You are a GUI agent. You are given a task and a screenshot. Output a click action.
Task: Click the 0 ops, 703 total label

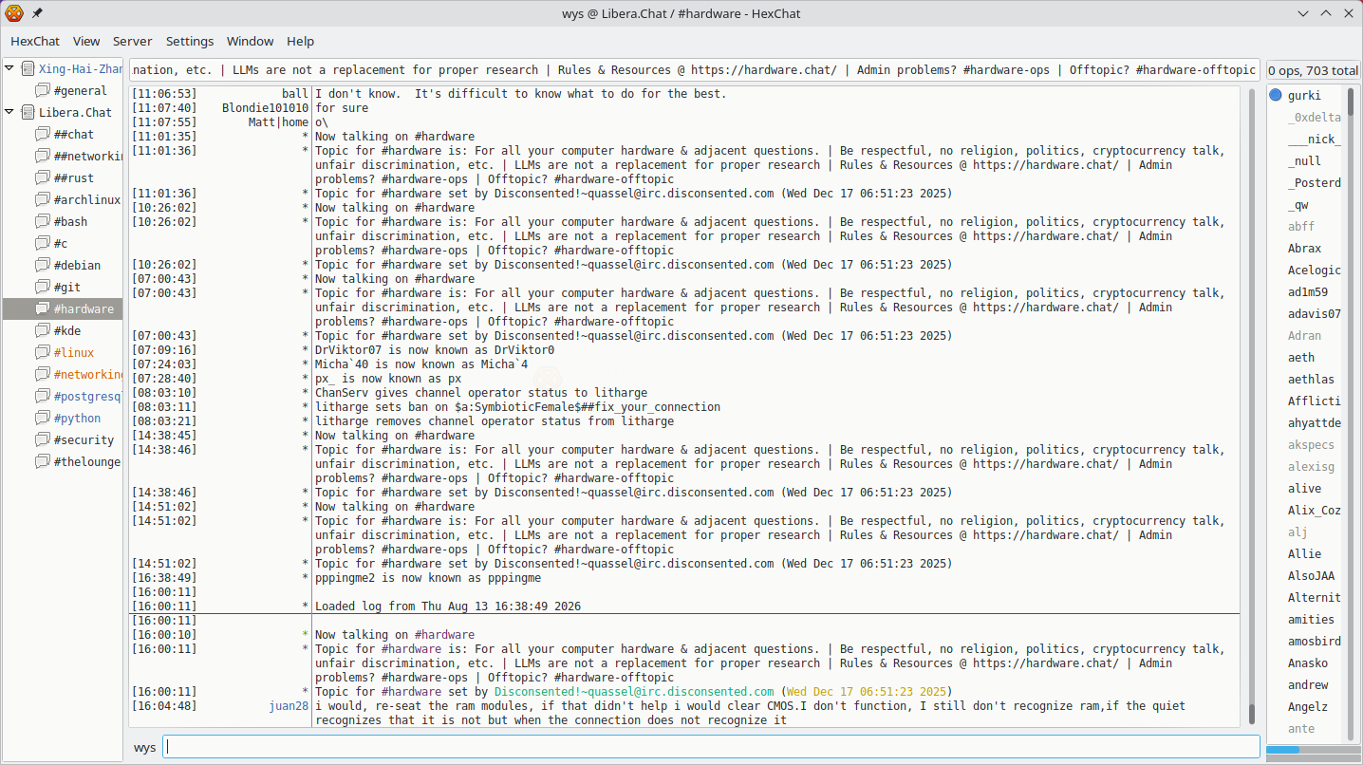[1313, 70]
